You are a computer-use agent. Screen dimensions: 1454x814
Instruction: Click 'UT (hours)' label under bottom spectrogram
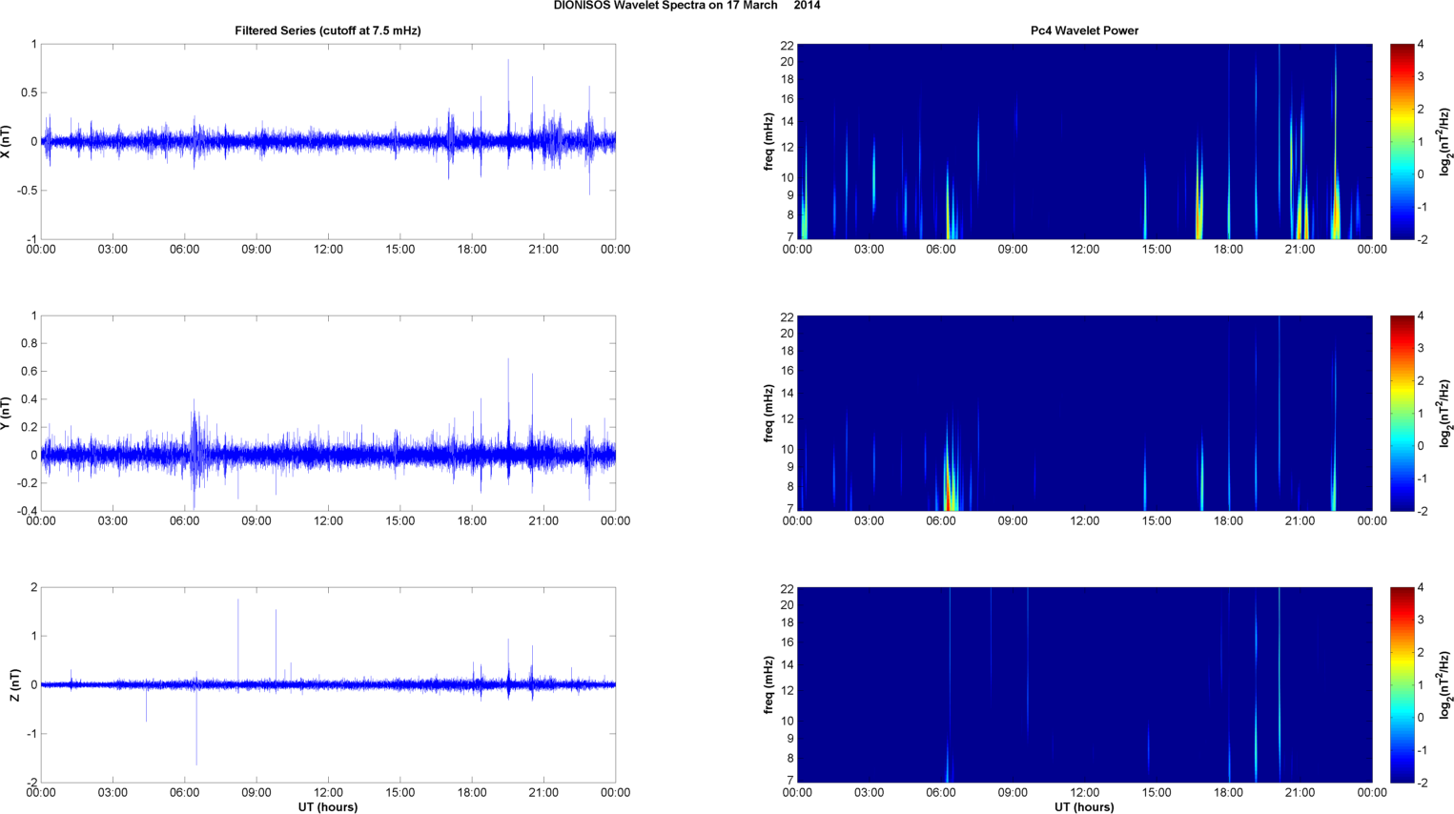[1084, 806]
